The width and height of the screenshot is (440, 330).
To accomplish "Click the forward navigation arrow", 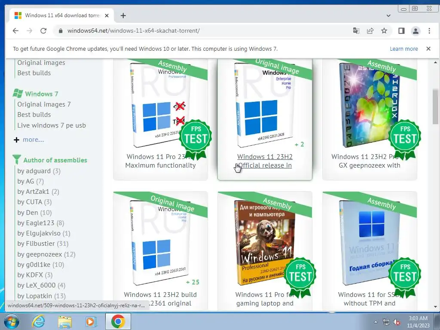I will point(30,31).
